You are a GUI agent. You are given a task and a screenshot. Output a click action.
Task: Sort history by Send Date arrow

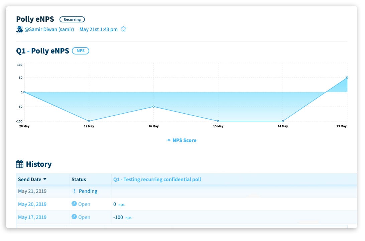(45, 179)
